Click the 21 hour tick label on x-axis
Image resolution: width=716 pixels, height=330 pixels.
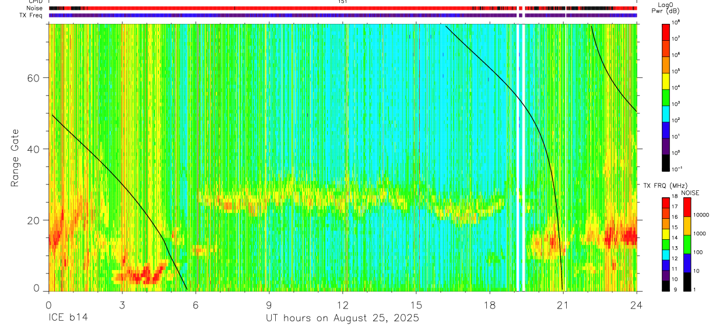tap(563, 304)
